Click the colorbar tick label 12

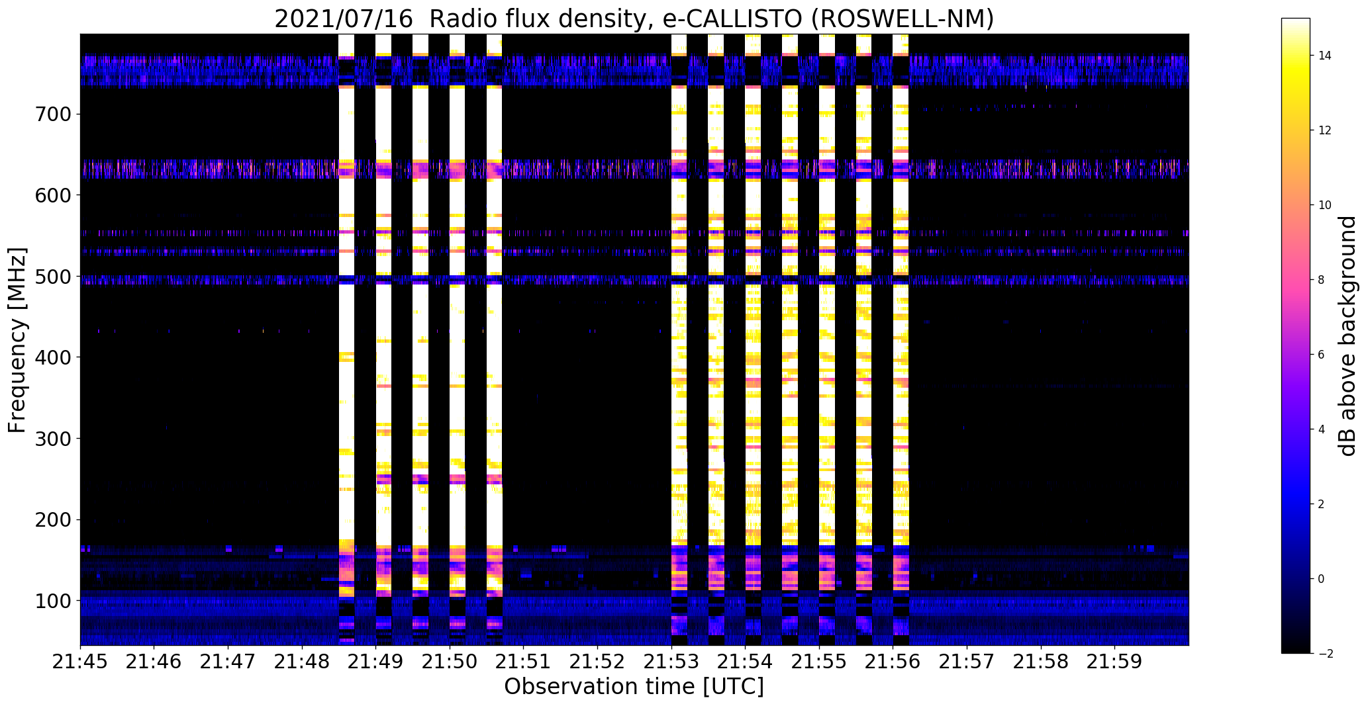click(1325, 130)
